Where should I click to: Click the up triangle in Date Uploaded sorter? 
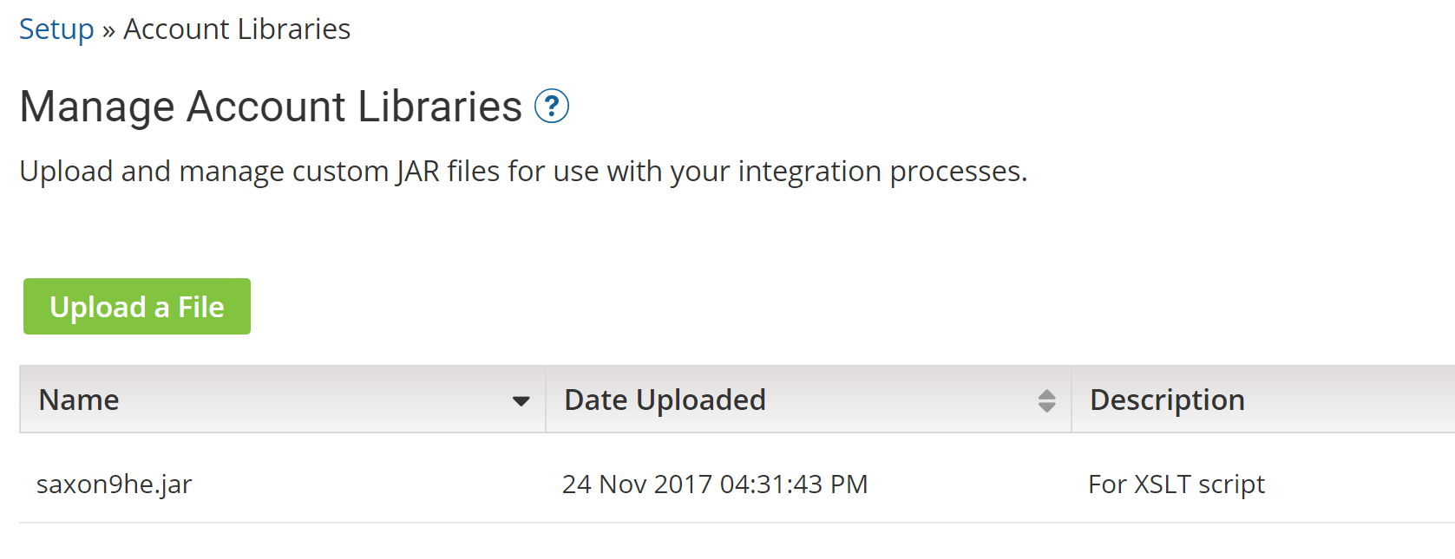[x=1046, y=394]
